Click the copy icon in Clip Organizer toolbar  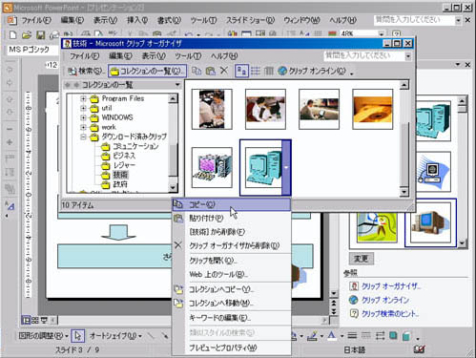[x=197, y=71]
